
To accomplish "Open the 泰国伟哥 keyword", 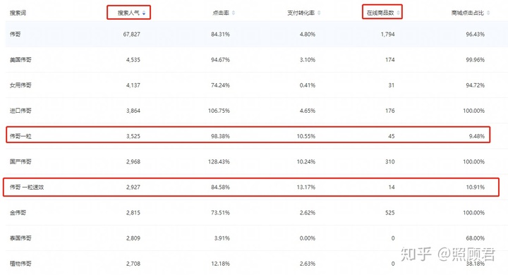I will 20,238.
